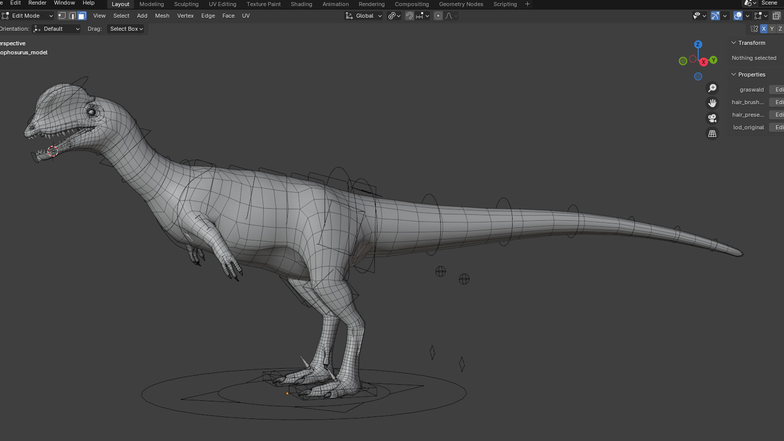
Task: Open the Edit Mode dropdown
Action: point(27,16)
